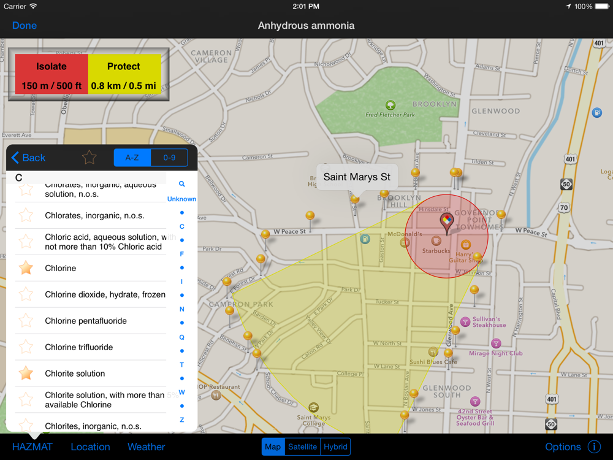Favorite Chlorine trifluoride star

[26, 347]
